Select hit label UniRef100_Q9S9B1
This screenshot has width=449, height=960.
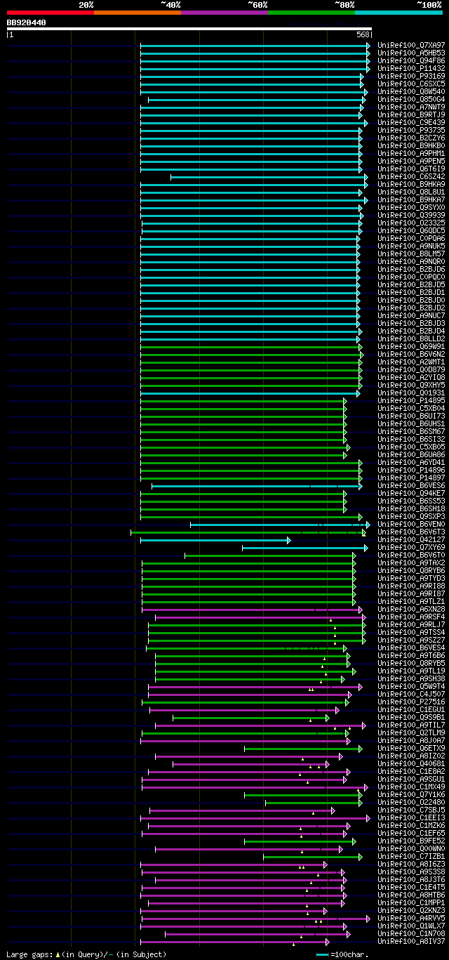pos(411,717)
